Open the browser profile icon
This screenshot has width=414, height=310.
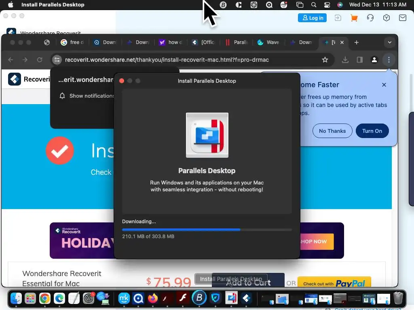pos(374,60)
